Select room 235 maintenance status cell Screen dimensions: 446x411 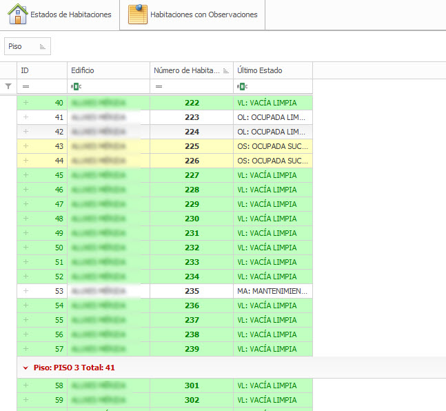[272, 291]
